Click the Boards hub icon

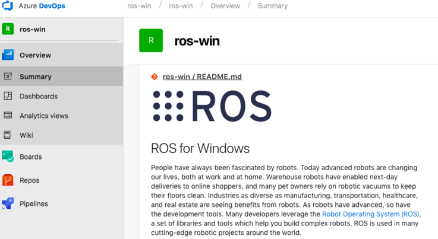8,157
